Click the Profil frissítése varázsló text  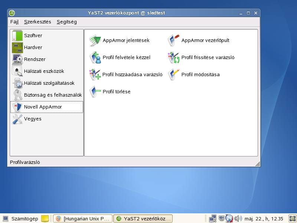click(x=208, y=58)
